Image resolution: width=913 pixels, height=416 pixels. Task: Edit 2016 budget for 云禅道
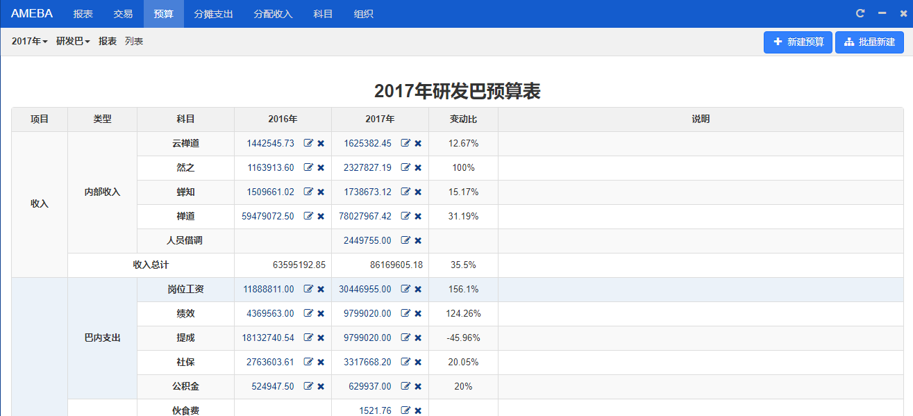point(308,144)
